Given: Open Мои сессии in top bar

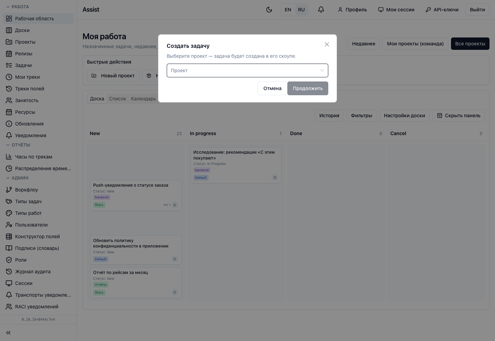Looking at the screenshot, I should pos(396,10).
